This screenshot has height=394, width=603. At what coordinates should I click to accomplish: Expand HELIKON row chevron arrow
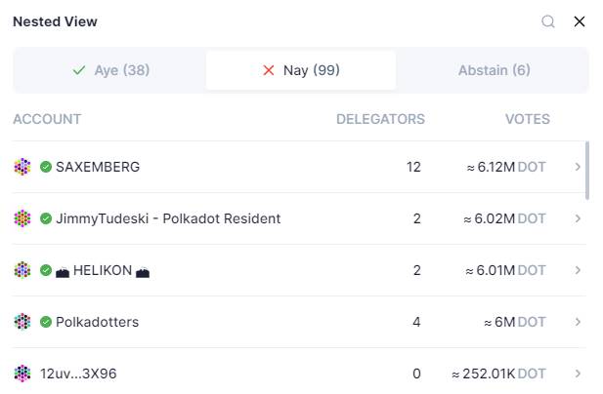click(578, 270)
